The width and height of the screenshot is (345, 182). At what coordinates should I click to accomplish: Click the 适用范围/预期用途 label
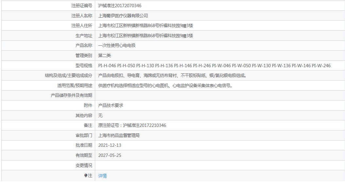coord(75,85)
